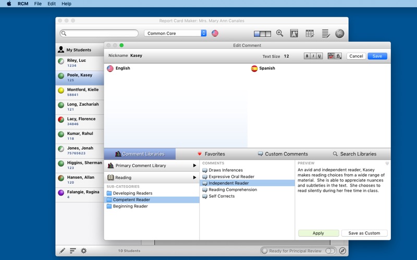The height and width of the screenshot is (260, 417).
Task: Open the Search Libraries tab
Action: coord(355,154)
